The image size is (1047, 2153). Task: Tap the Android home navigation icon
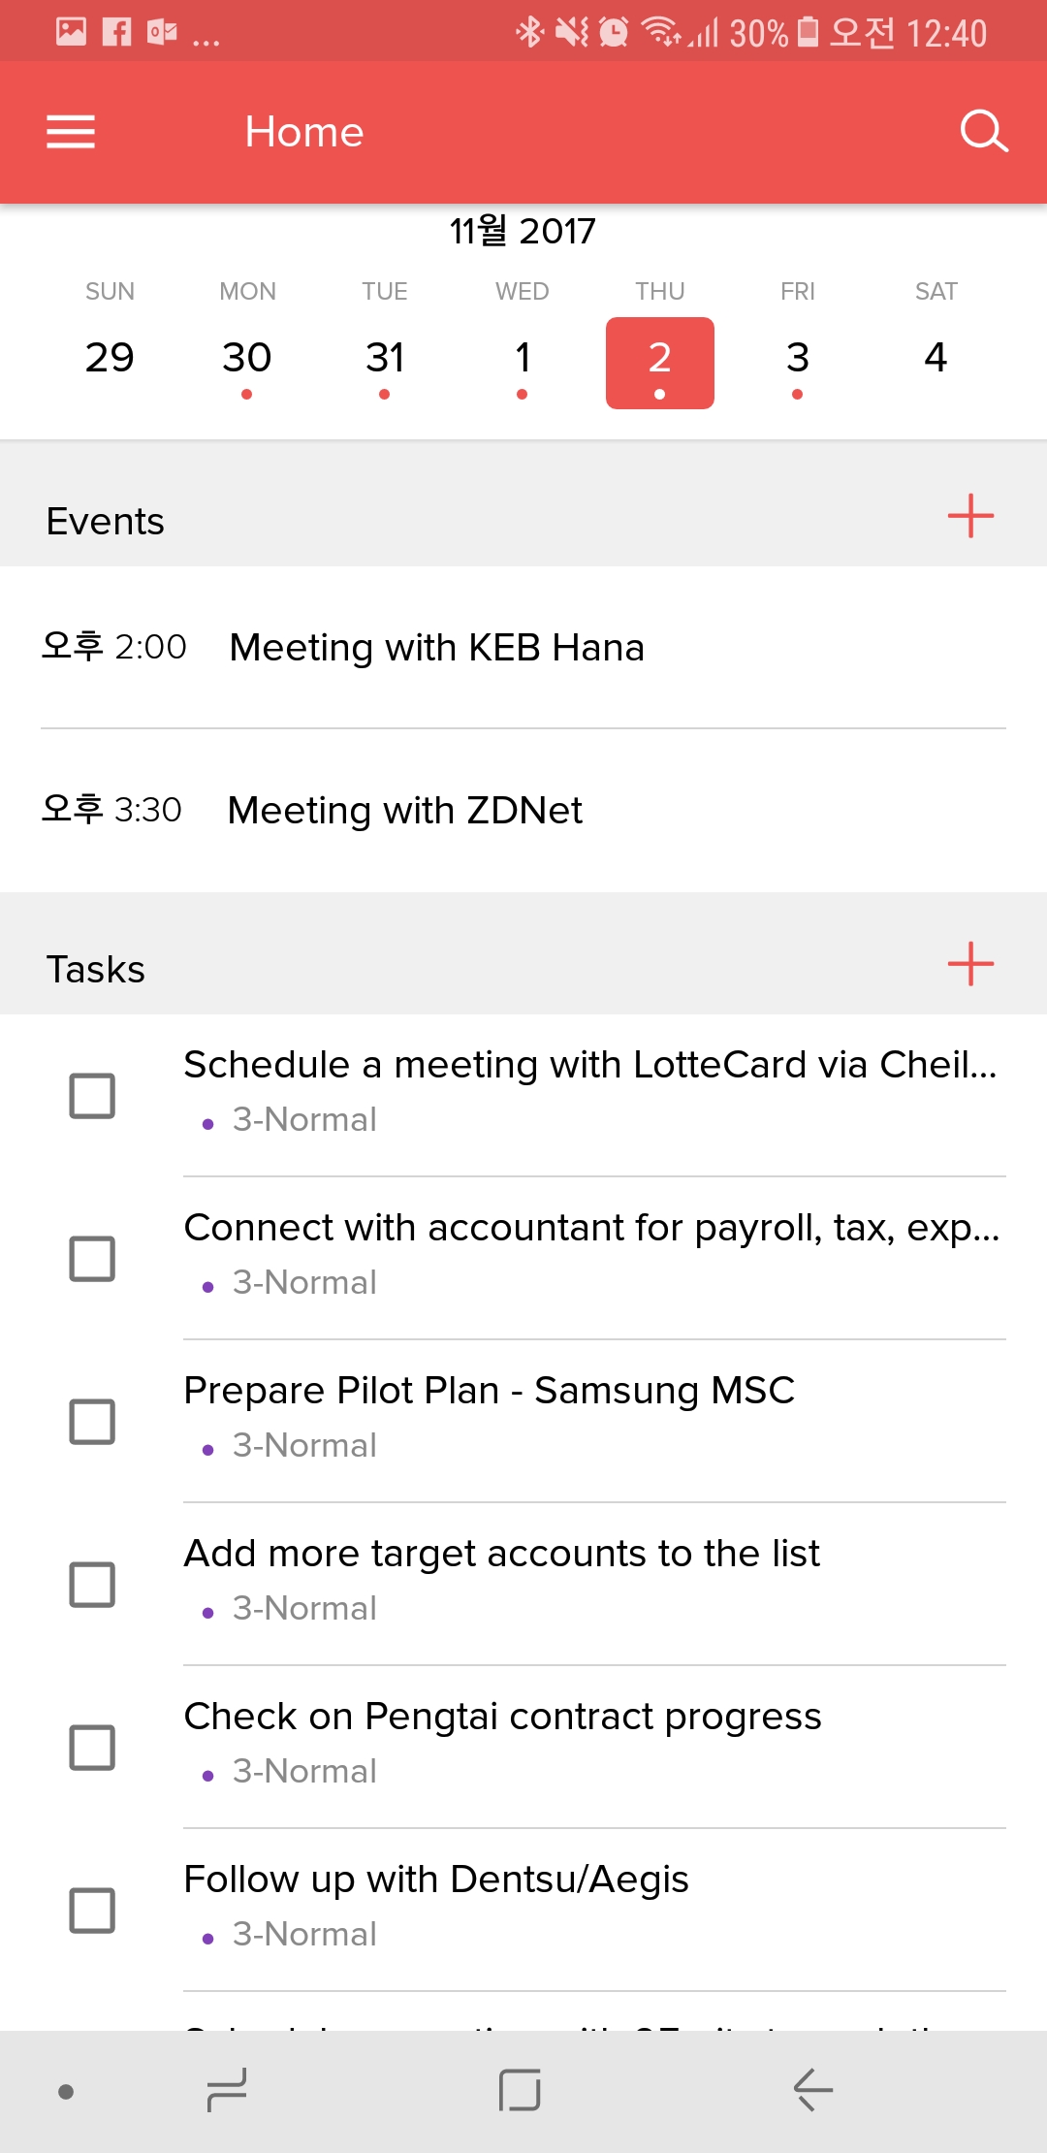[520, 2090]
